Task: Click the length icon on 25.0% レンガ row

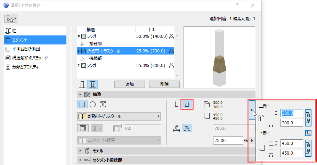Action: [171, 65]
